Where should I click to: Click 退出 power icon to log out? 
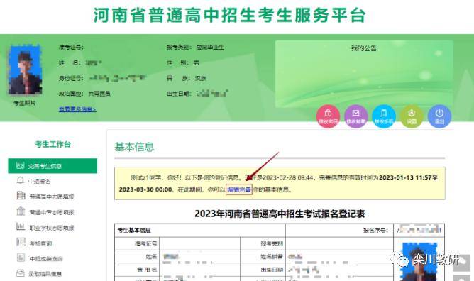coord(439,116)
